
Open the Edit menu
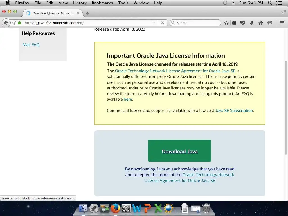50,3
